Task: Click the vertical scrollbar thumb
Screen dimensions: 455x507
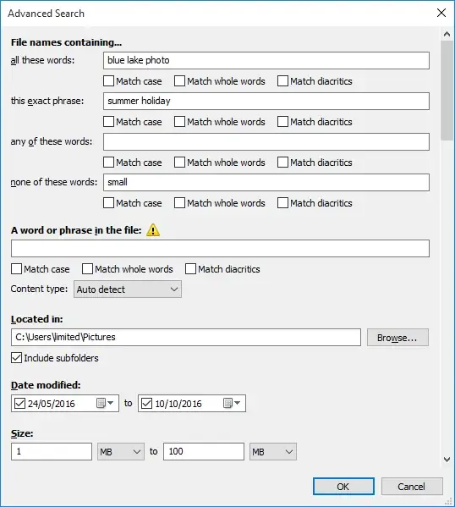Action: tap(447, 91)
